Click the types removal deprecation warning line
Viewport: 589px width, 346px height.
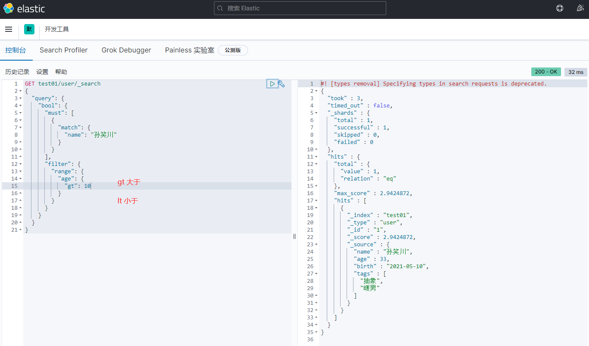point(434,84)
